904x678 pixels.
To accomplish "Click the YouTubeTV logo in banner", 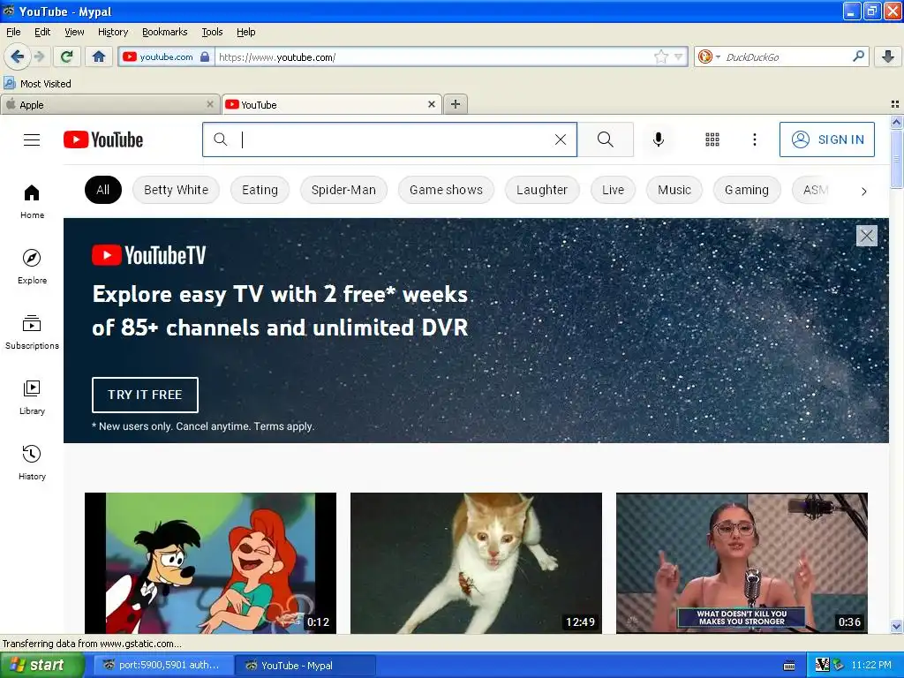I will [x=148, y=255].
